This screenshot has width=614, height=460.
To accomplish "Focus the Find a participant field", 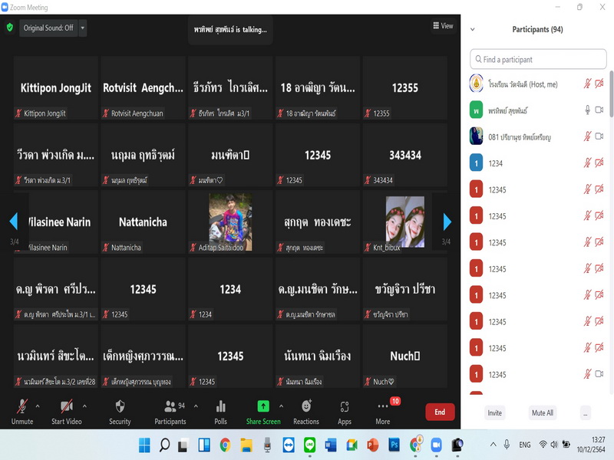I will (538, 60).
